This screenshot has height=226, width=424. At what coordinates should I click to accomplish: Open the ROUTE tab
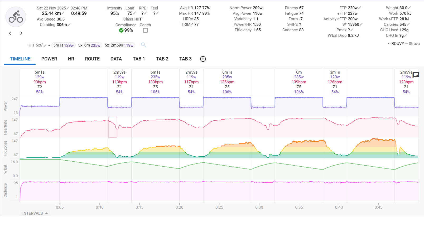tap(92, 59)
